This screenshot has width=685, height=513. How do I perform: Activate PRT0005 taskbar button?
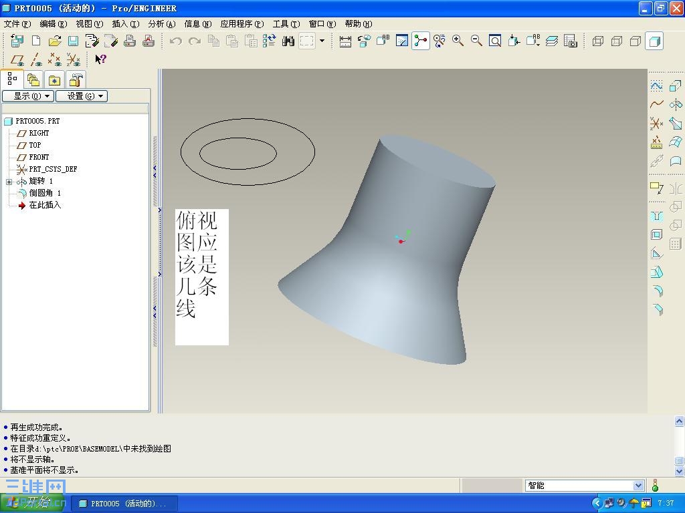[124, 504]
